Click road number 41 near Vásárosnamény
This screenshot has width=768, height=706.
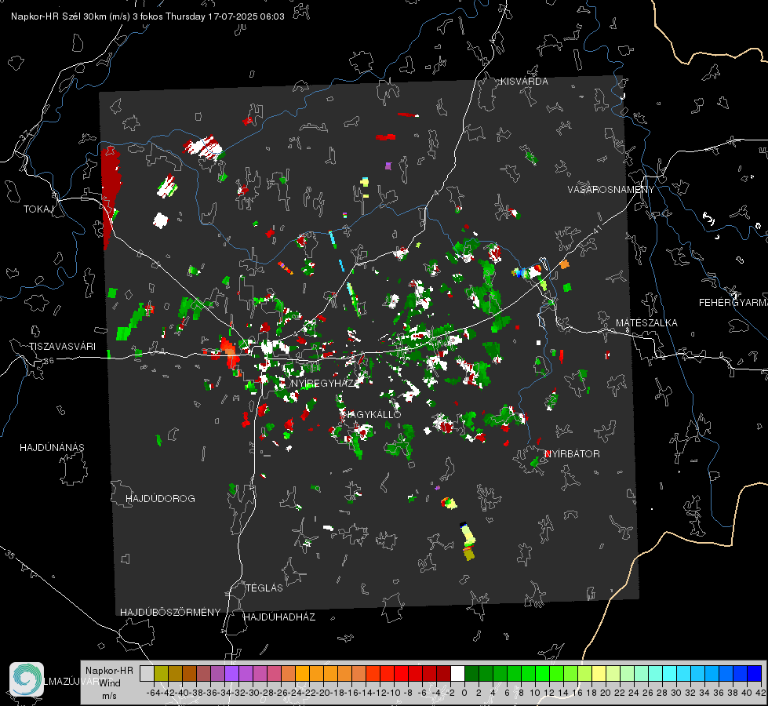point(597,229)
